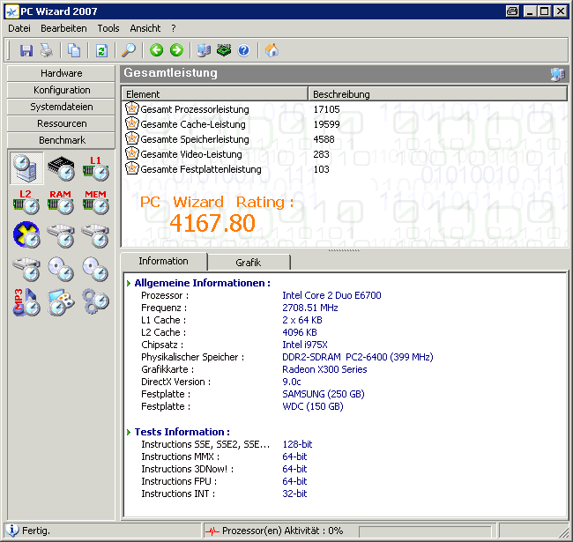The width and height of the screenshot is (573, 542).
Task: Click the green Refresh toolbar icon
Action: (x=101, y=50)
